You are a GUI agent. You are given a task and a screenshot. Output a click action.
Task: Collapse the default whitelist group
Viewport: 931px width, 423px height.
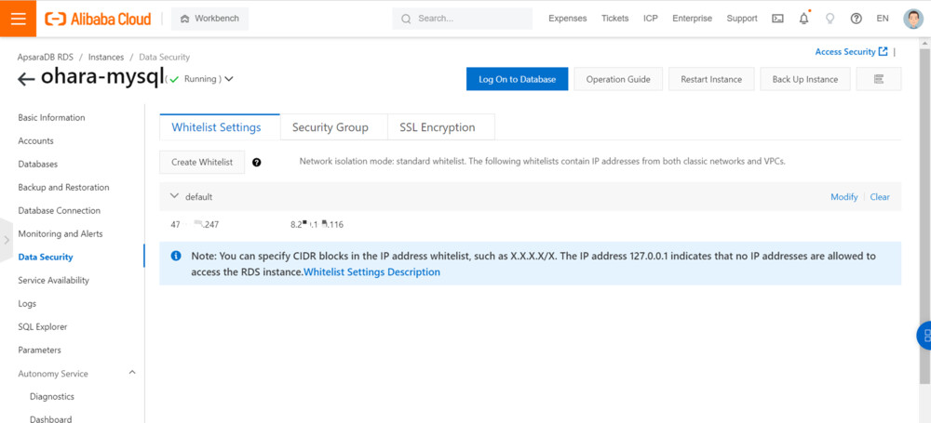[174, 197]
